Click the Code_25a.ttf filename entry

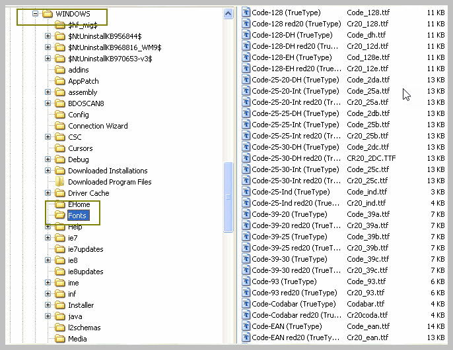click(368, 91)
